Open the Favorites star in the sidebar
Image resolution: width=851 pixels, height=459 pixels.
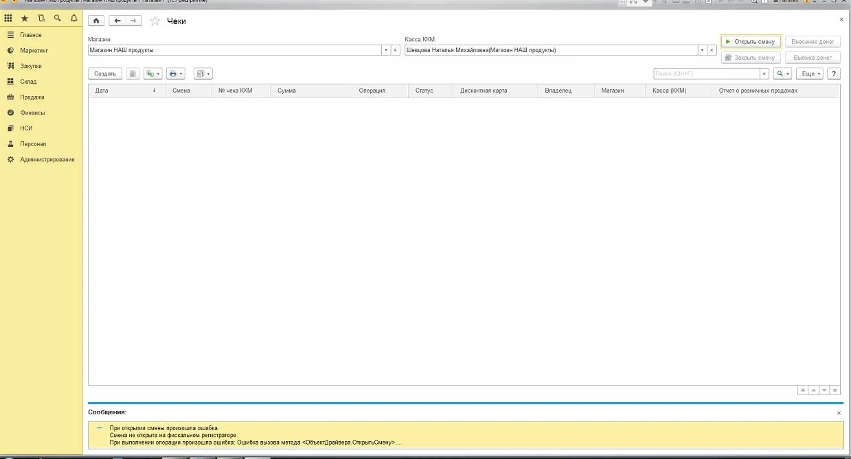click(25, 19)
